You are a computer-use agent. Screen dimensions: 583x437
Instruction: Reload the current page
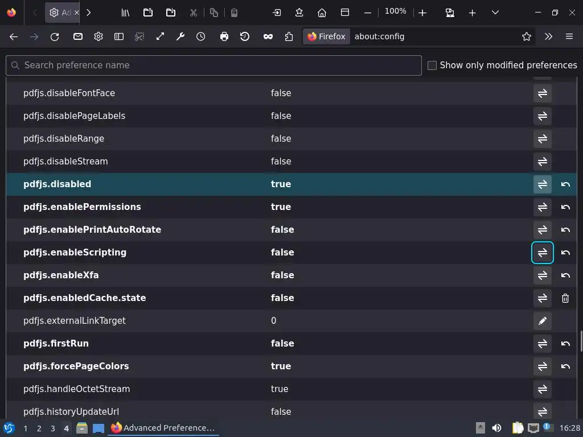[55, 36]
